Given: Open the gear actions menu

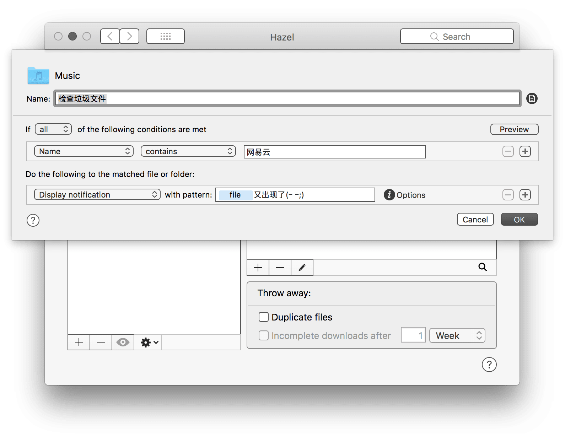Looking at the screenshot, I should [x=149, y=342].
